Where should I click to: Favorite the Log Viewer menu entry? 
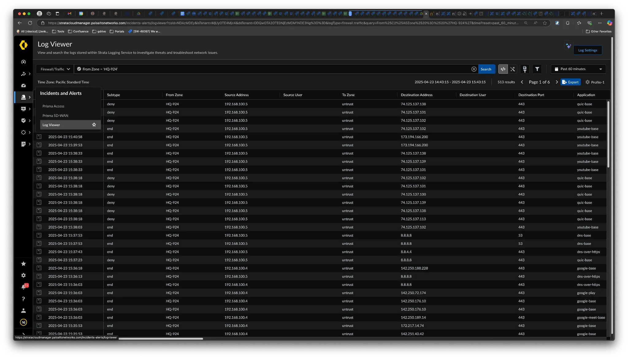(94, 125)
